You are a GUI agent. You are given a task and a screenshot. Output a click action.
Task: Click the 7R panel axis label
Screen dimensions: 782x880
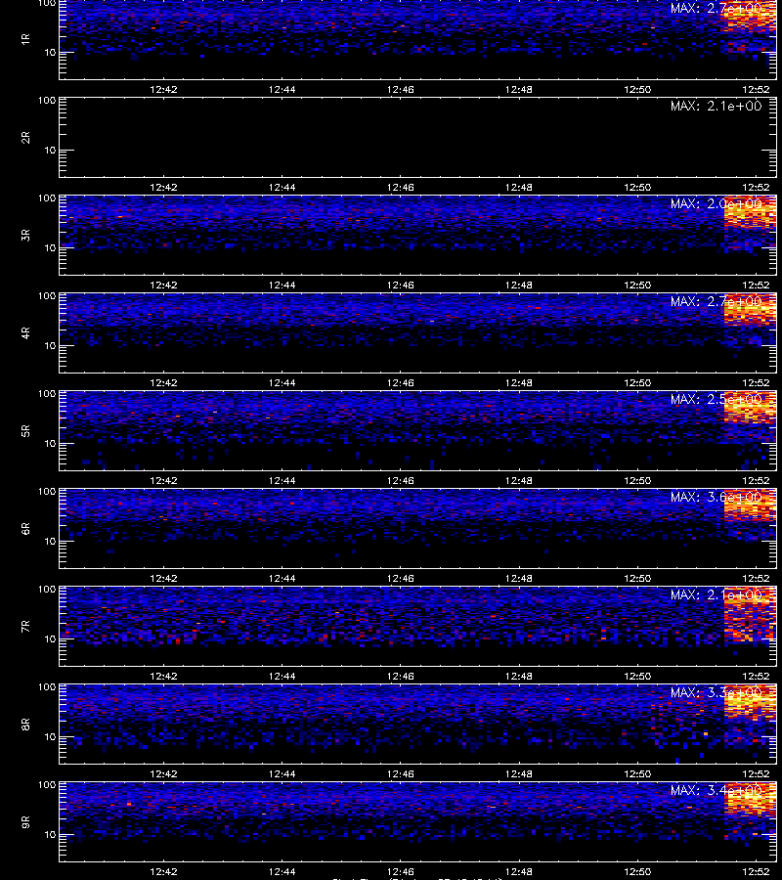[x=25, y=627]
